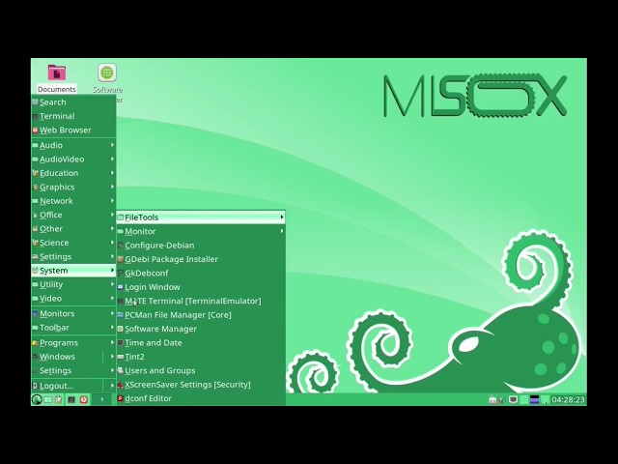Expand the Office category
This screenshot has height=464, width=618.
point(73,215)
